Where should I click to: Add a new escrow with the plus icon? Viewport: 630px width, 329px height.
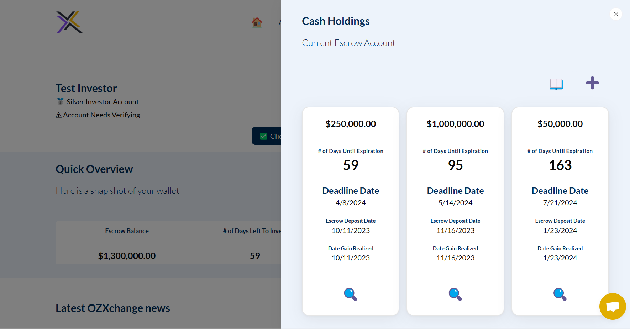coord(592,83)
